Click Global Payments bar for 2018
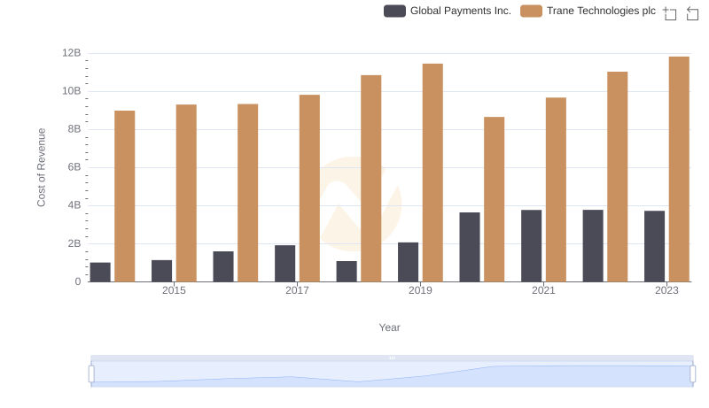The height and width of the screenshot is (408, 709). (x=347, y=272)
